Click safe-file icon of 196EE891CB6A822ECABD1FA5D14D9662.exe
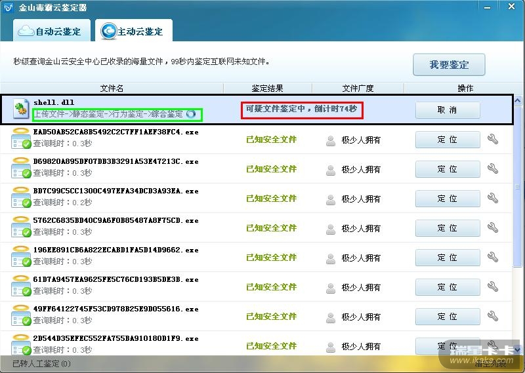The height and width of the screenshot is (373, 525). [21, 256]
